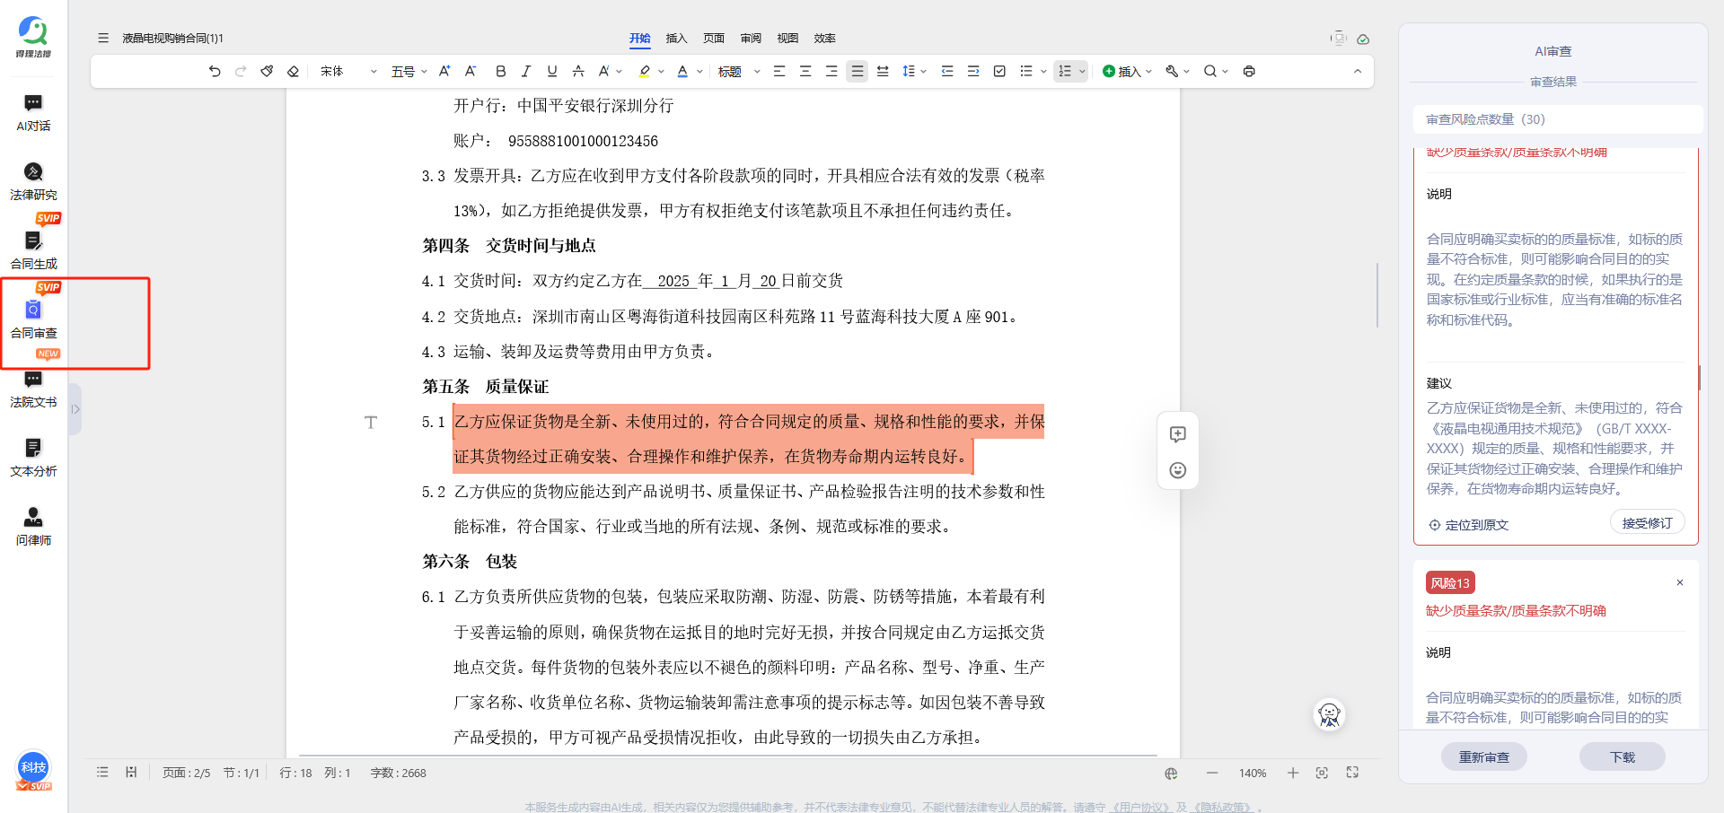Open the 文本分析 tool
This screenshot has width=1724, height=813.
pos(33,457)
